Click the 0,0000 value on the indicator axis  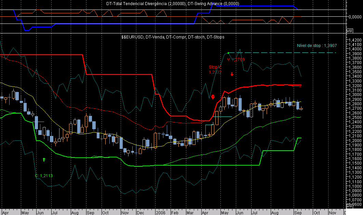tap(356, 16)
